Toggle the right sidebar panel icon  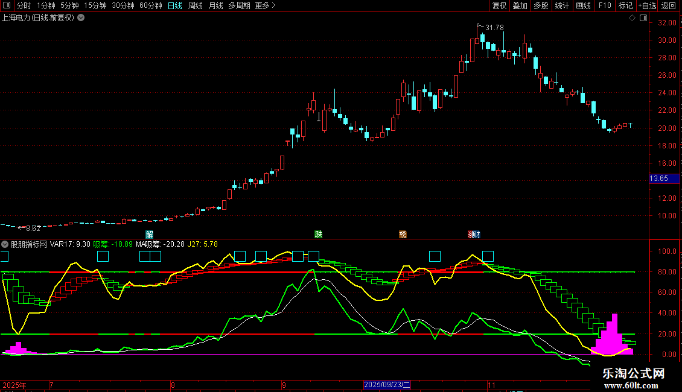pyautogui.click(x=644, y=17)
